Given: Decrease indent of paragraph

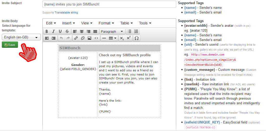Looking at the screenshot, I should pyautogui.click(x=47, y=38).
